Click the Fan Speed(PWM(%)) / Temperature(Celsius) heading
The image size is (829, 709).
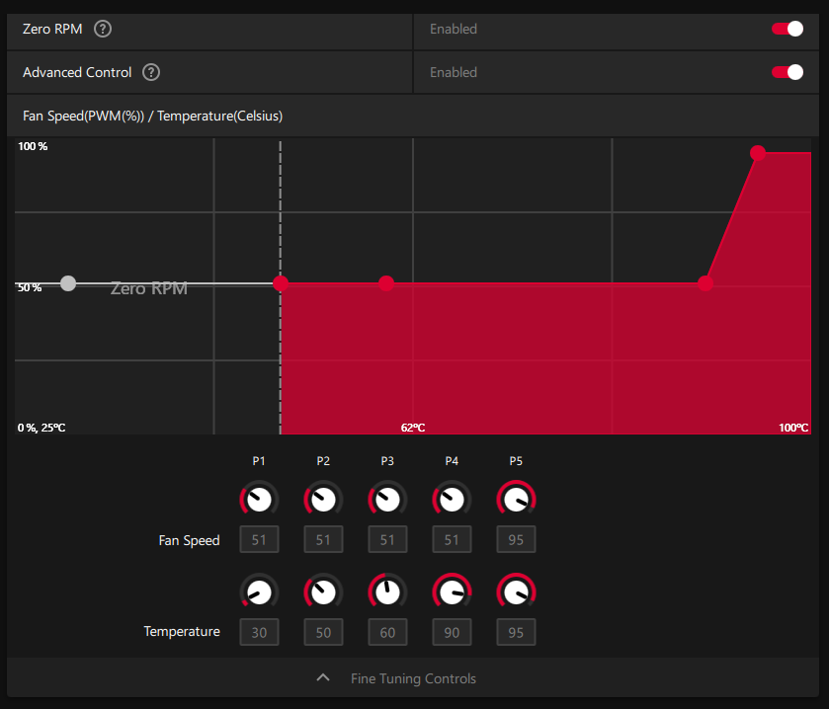[152, 116]
